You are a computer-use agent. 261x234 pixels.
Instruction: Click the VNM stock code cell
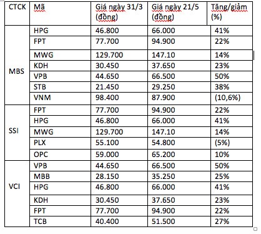coord(60,98)
